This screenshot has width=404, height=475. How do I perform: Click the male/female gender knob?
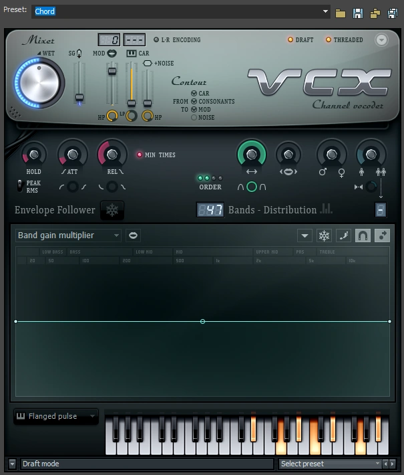[x=332, y=155]
